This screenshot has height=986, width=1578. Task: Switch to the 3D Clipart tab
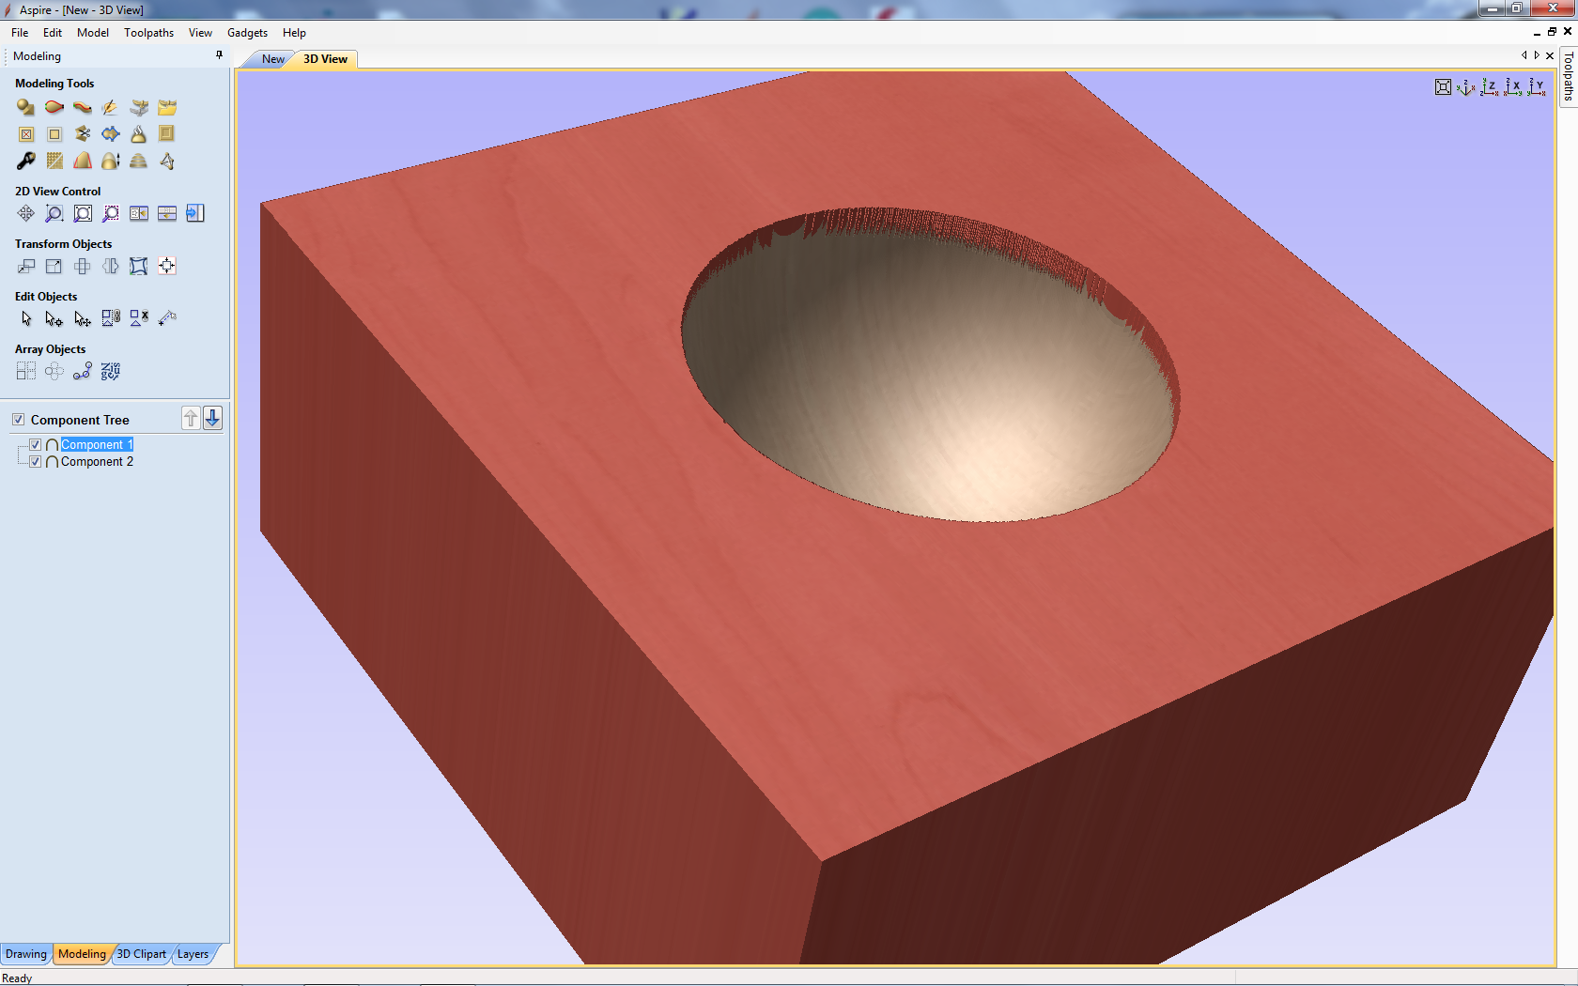click(141, 954)
